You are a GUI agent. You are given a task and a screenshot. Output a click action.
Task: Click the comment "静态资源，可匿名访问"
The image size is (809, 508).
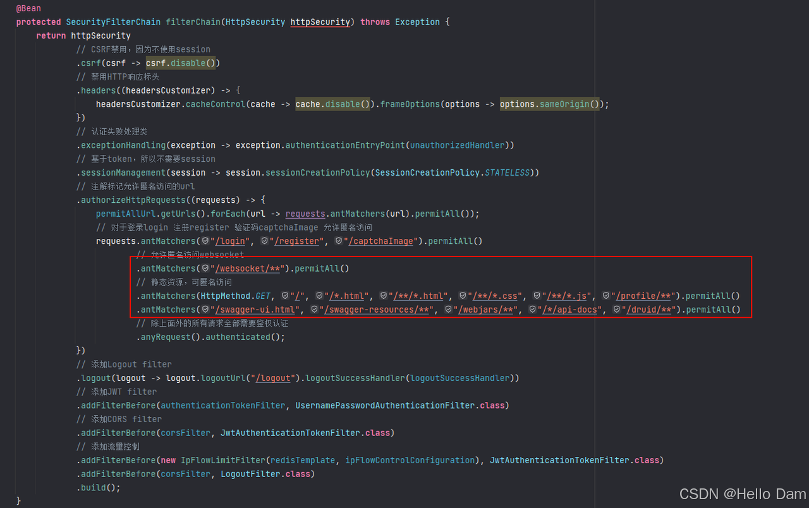coord(184,282)
